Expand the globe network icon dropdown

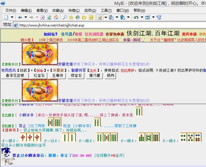coord(128,17)
